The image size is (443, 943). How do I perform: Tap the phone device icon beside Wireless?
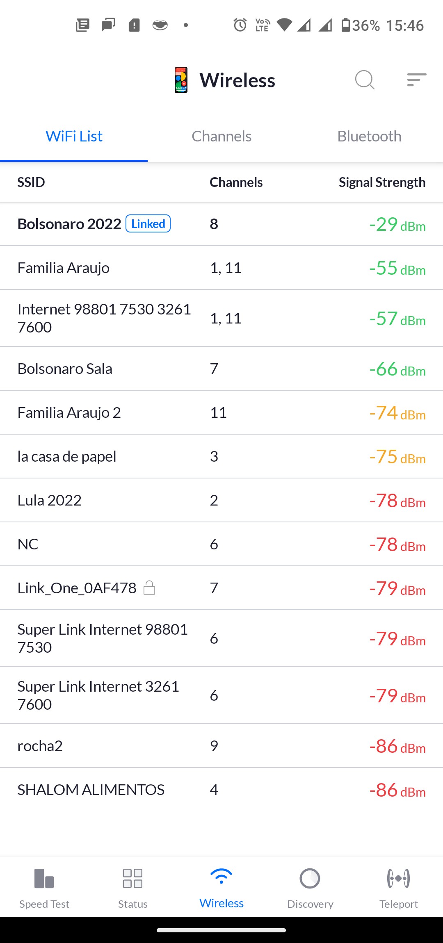(181, 80)
